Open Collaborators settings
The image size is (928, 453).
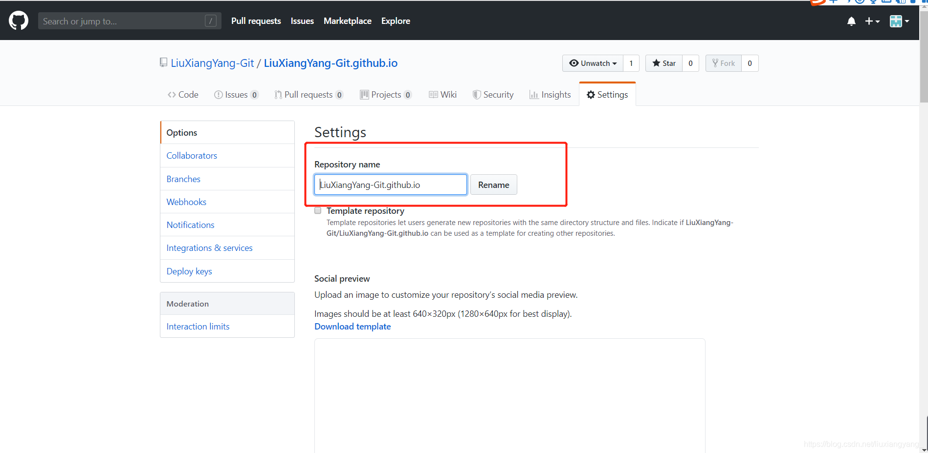(227, 156)
